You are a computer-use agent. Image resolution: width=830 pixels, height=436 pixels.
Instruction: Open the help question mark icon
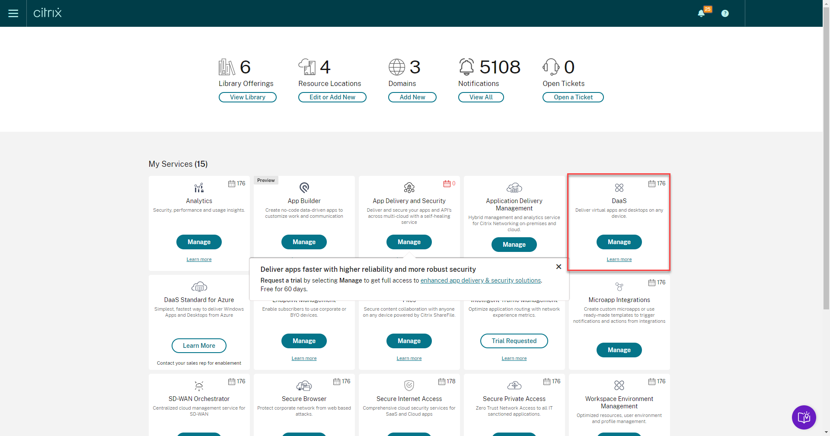coord(725,13)
